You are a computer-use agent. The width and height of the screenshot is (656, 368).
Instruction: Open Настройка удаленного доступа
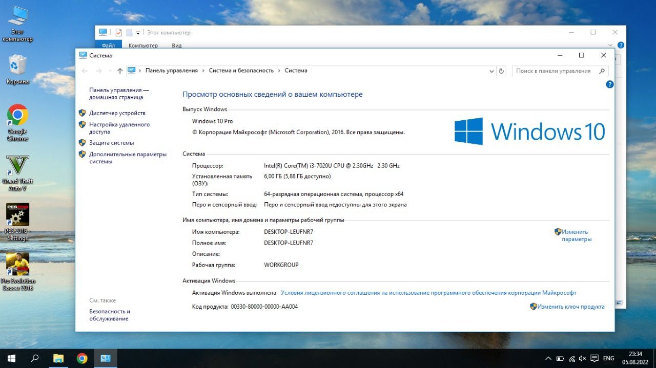click(x=119, y=128)
